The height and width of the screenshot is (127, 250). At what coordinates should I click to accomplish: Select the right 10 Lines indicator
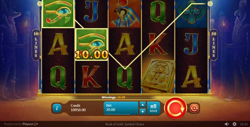(214, 45)
